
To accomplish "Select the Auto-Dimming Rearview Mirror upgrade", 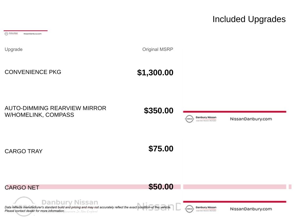I will pyautogui.click(x=55, y=111).
